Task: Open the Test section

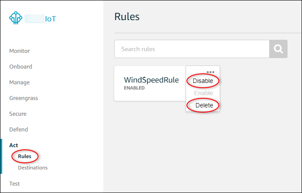Action: 14,184
